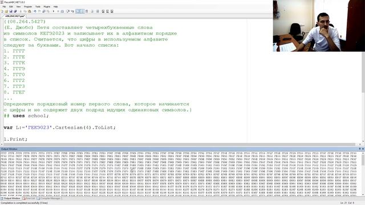Image resolution: width=365 pixels, height=205 pixels.
Task: Click the Copy toolbar icon
Action: tap(25, 11)
